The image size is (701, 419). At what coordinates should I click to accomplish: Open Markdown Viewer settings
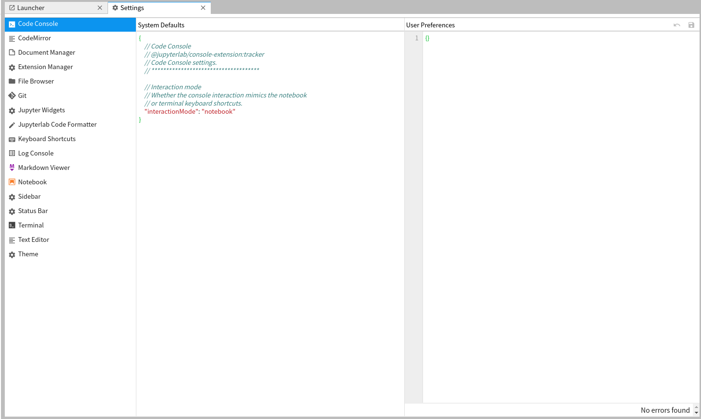click(x=70, y=168)
